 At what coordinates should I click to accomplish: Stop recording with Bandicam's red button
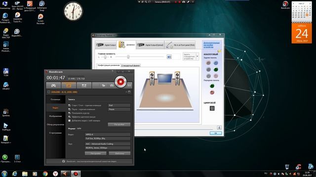point(120,82)
